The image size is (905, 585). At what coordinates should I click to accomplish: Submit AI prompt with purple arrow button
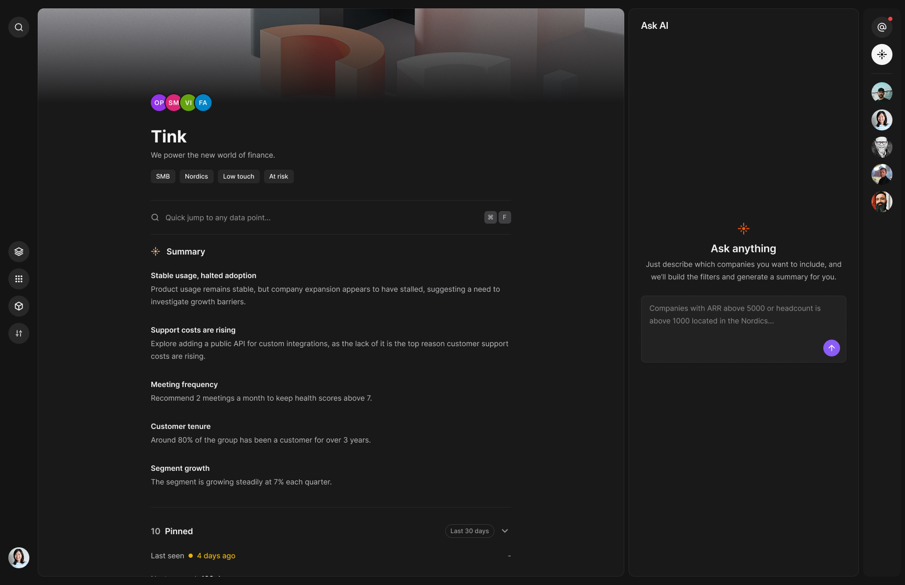pyautogui.click(x=831, y=348)
